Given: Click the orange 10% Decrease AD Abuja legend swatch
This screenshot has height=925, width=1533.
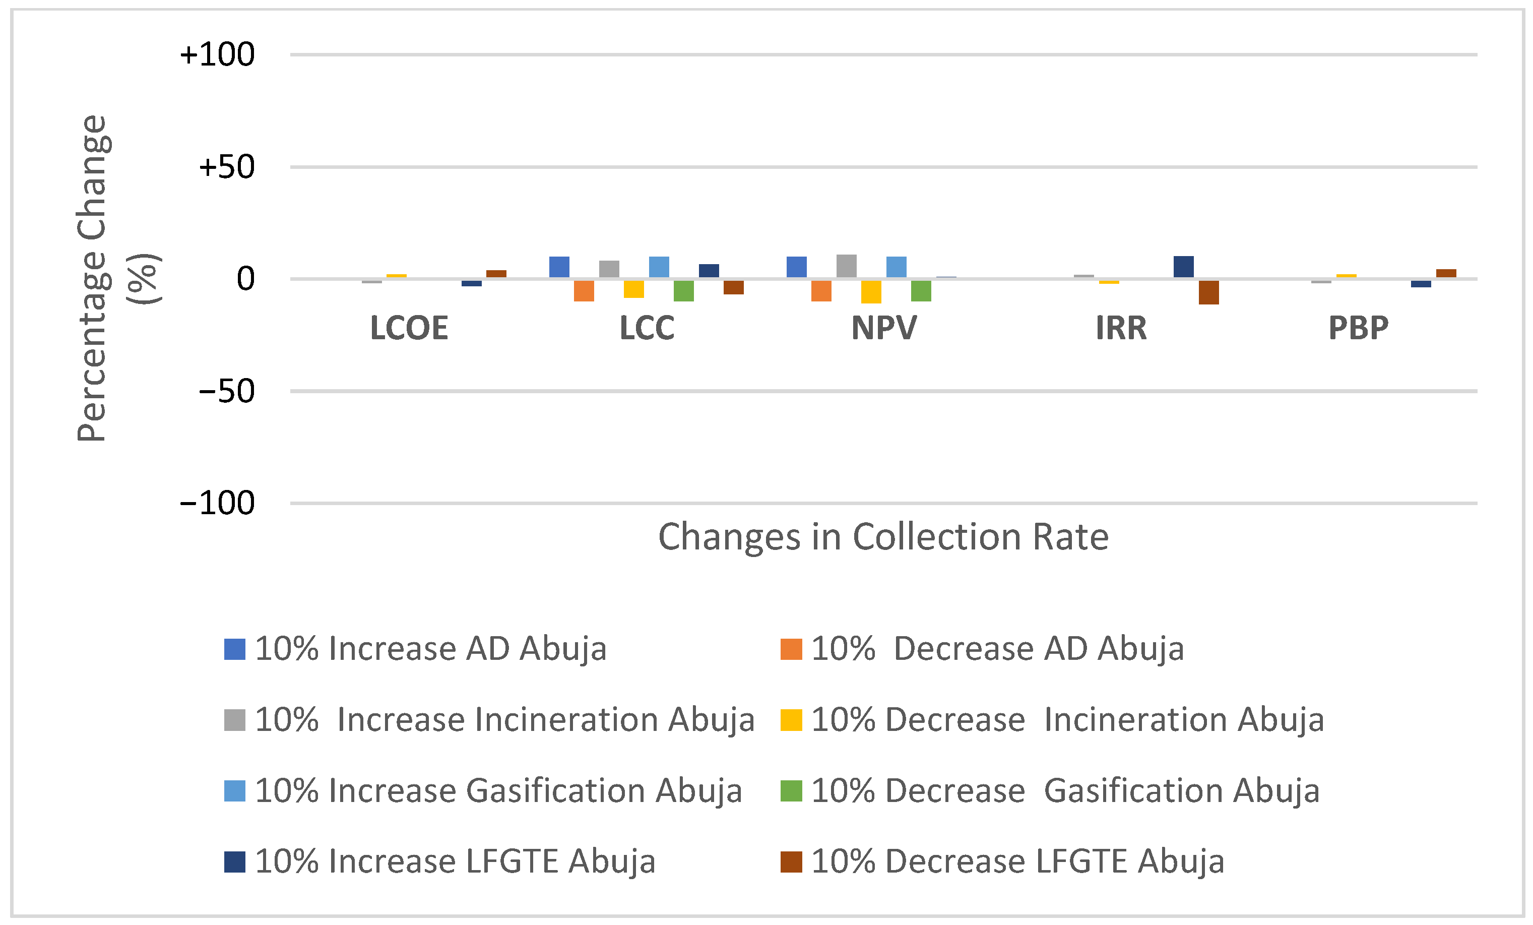Looking at the screenshot, I should point(791,649).
